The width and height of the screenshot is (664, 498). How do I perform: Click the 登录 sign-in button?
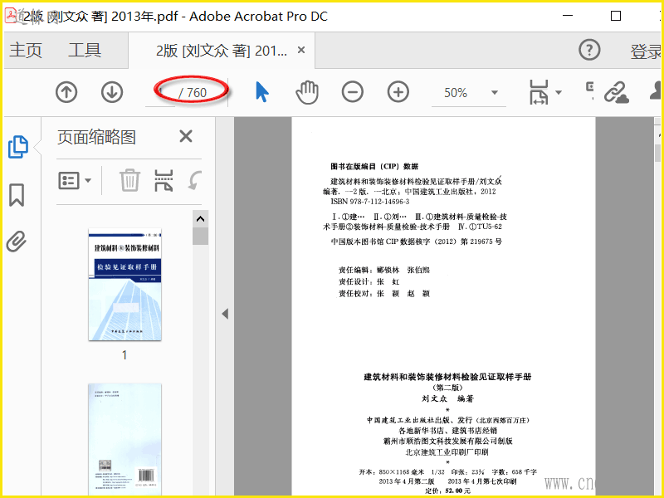[x=646, y=51]
